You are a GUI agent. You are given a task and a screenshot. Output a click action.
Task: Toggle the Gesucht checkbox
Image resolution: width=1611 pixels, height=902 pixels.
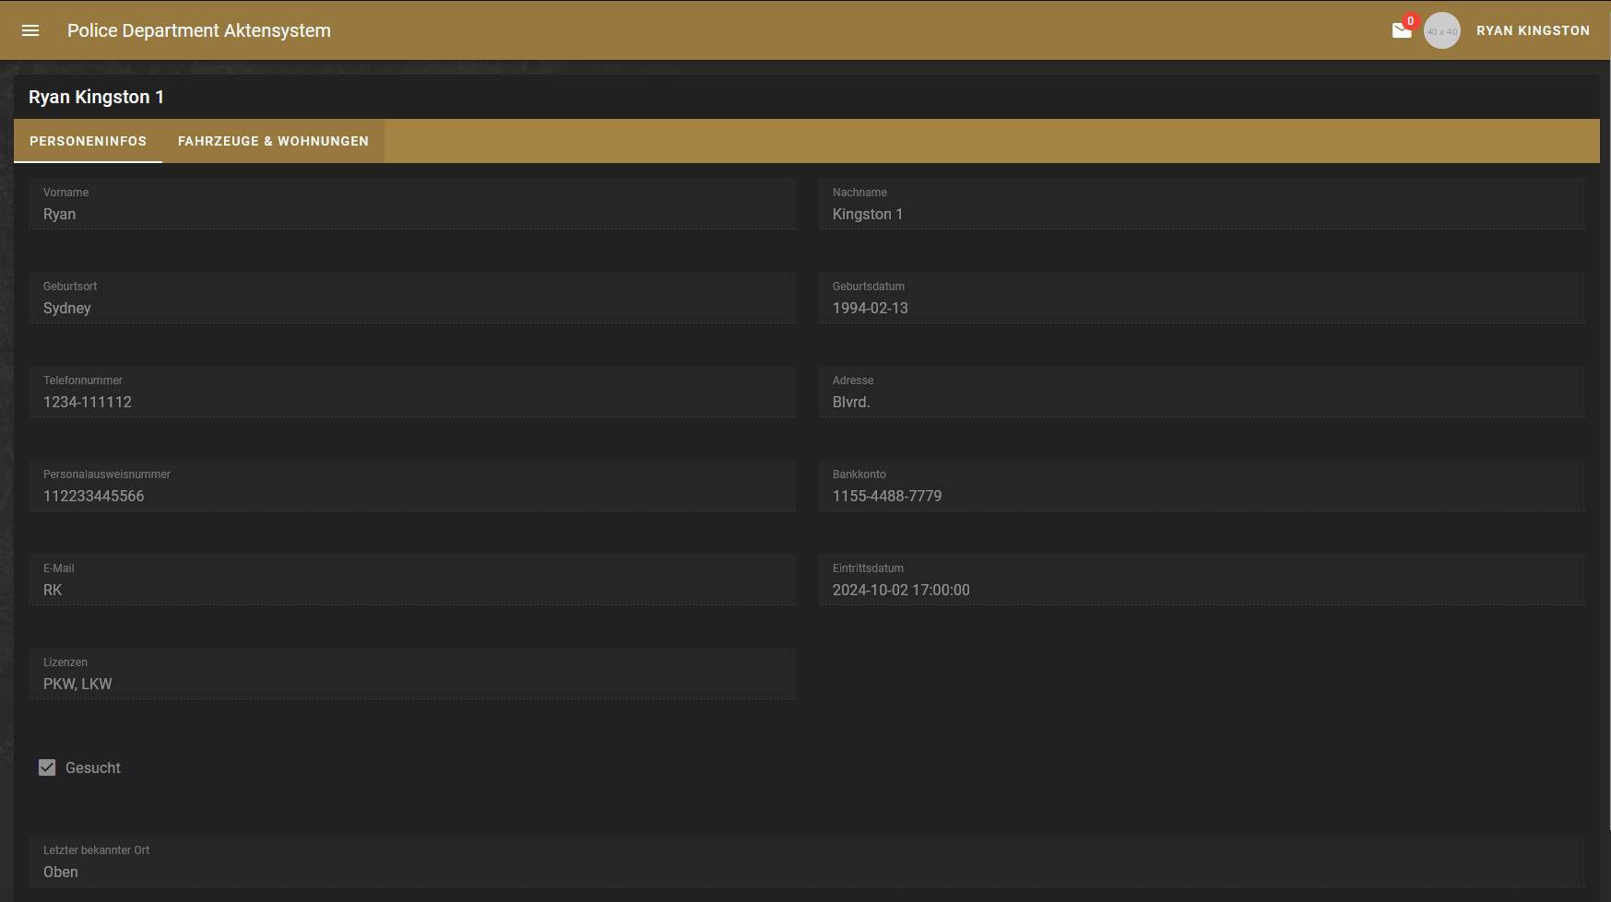pos(47,767)
